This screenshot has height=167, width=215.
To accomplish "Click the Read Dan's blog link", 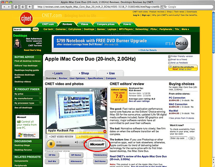I will tap(32, 50).
